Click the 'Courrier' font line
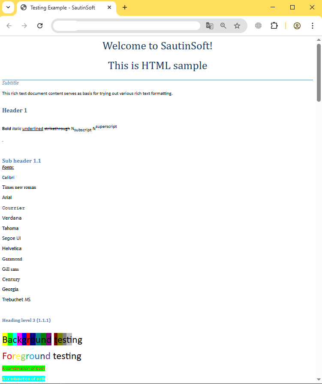This screenshot has height=384, width=322. [x=13, y=208]
